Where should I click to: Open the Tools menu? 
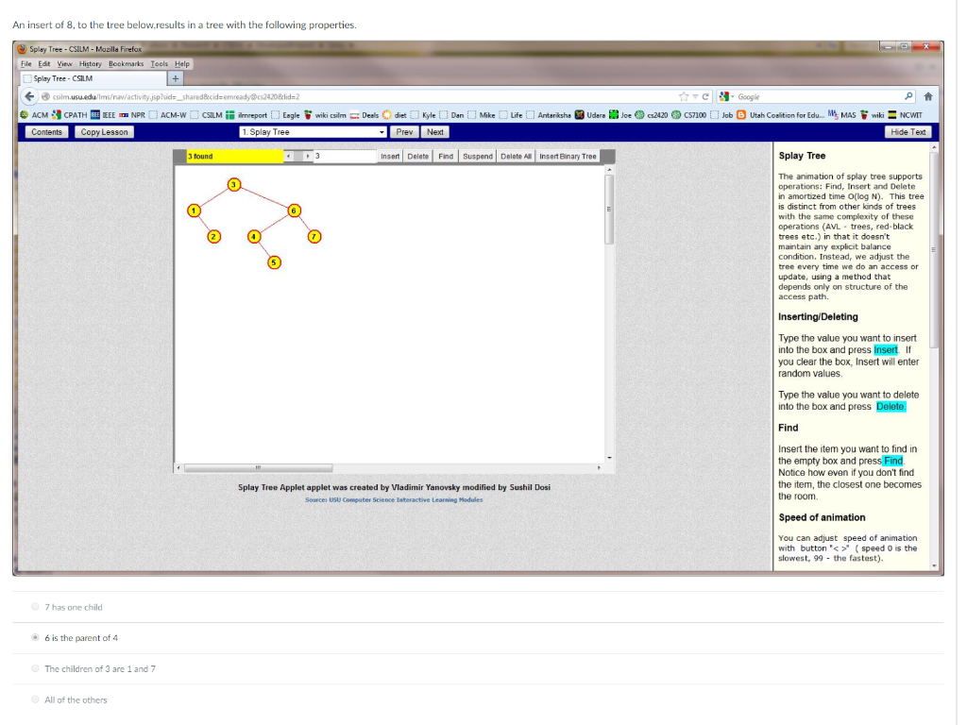click(x=159, y=63)
